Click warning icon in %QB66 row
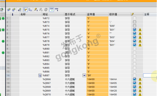157x96 pixels. click(140, 79)
